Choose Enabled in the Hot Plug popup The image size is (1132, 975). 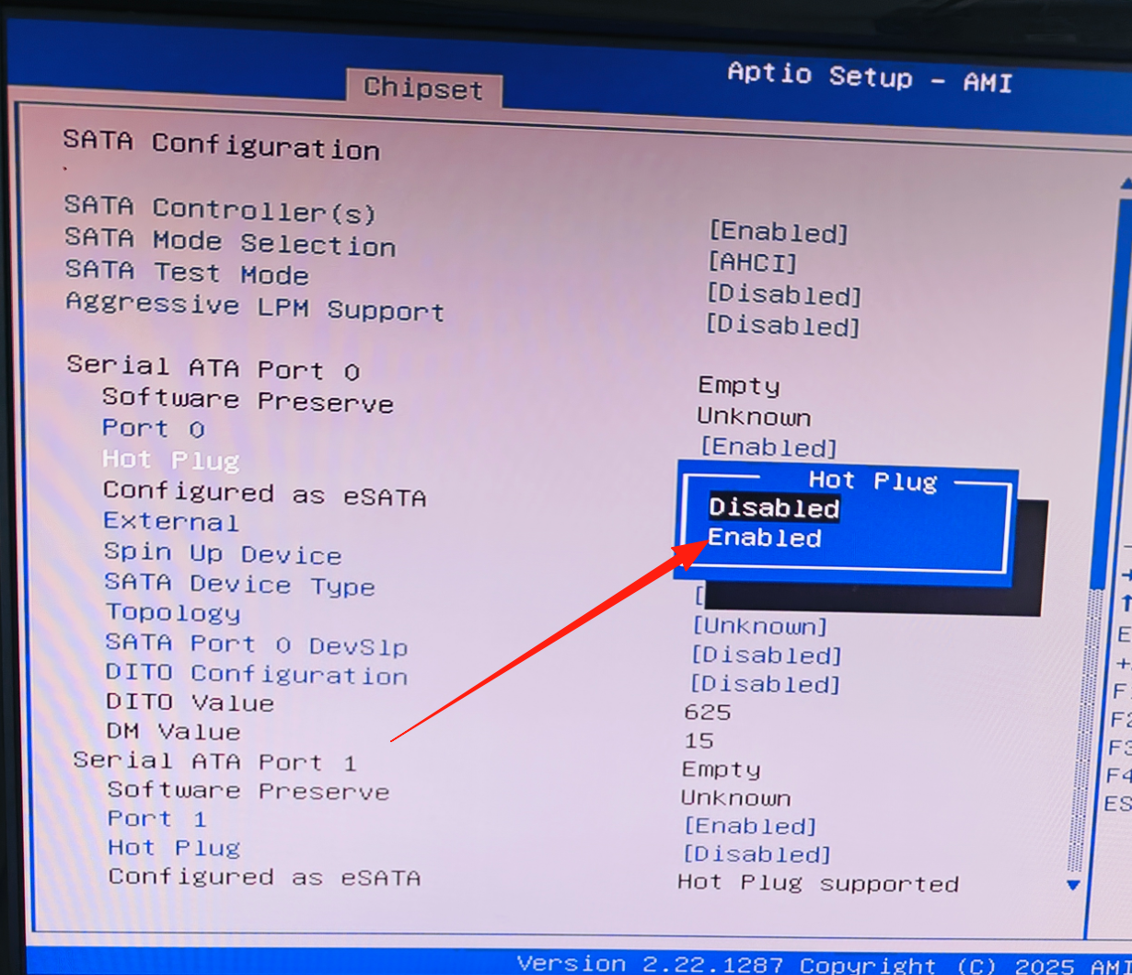765,539
